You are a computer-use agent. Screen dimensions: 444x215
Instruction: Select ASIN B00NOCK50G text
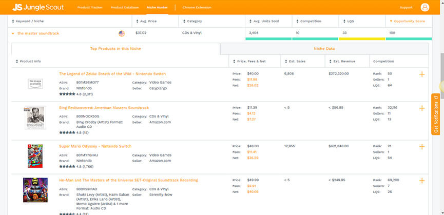coord(87,116)
